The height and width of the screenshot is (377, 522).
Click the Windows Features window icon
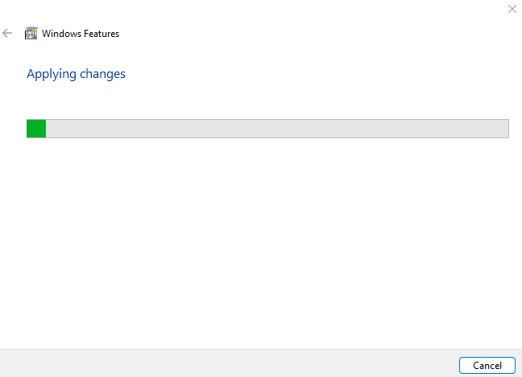pyautogui.click(x=31, y=34)
